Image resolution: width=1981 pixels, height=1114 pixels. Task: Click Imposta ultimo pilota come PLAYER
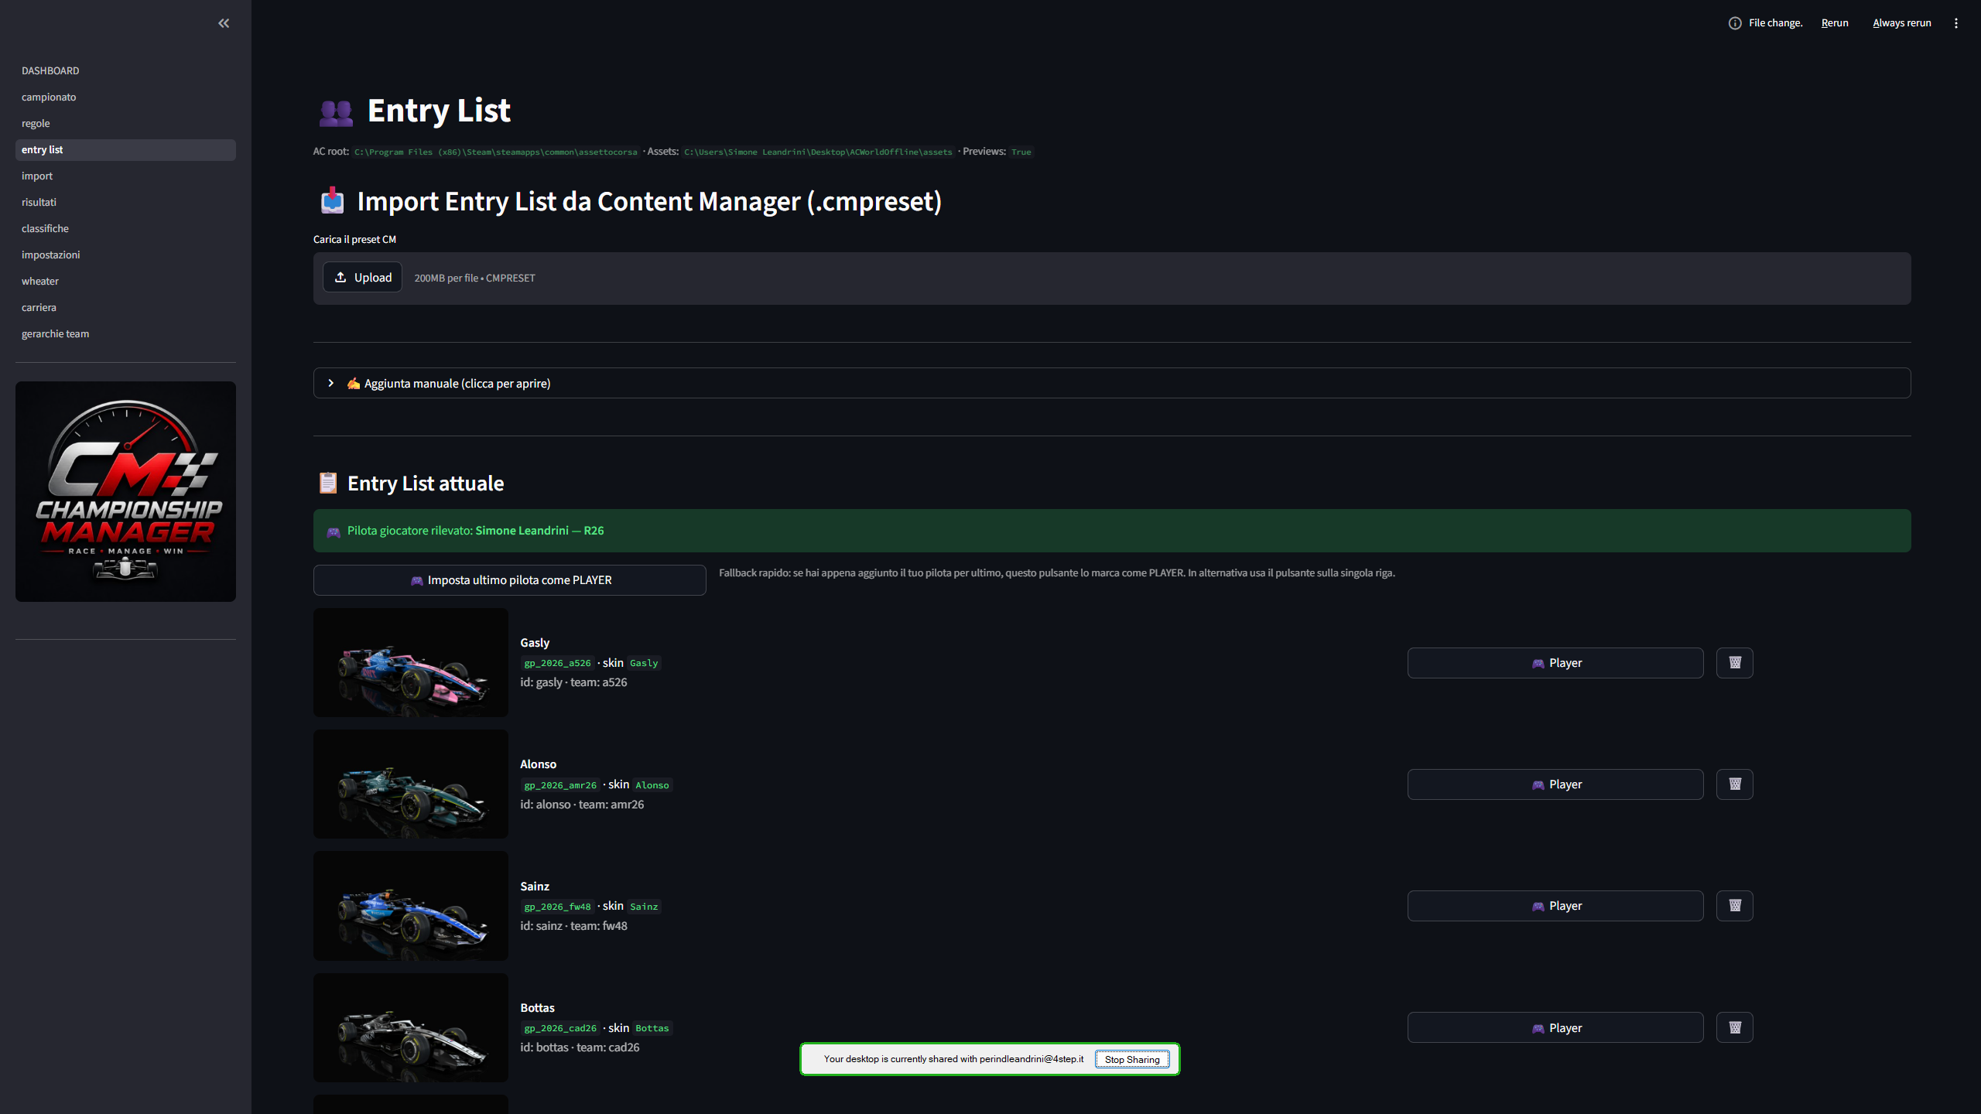pos(509,580)
